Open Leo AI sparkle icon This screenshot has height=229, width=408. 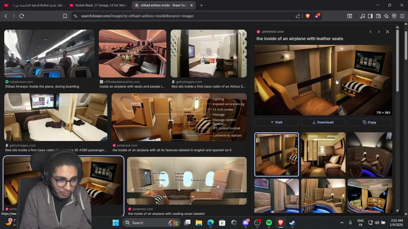point(386,16)
